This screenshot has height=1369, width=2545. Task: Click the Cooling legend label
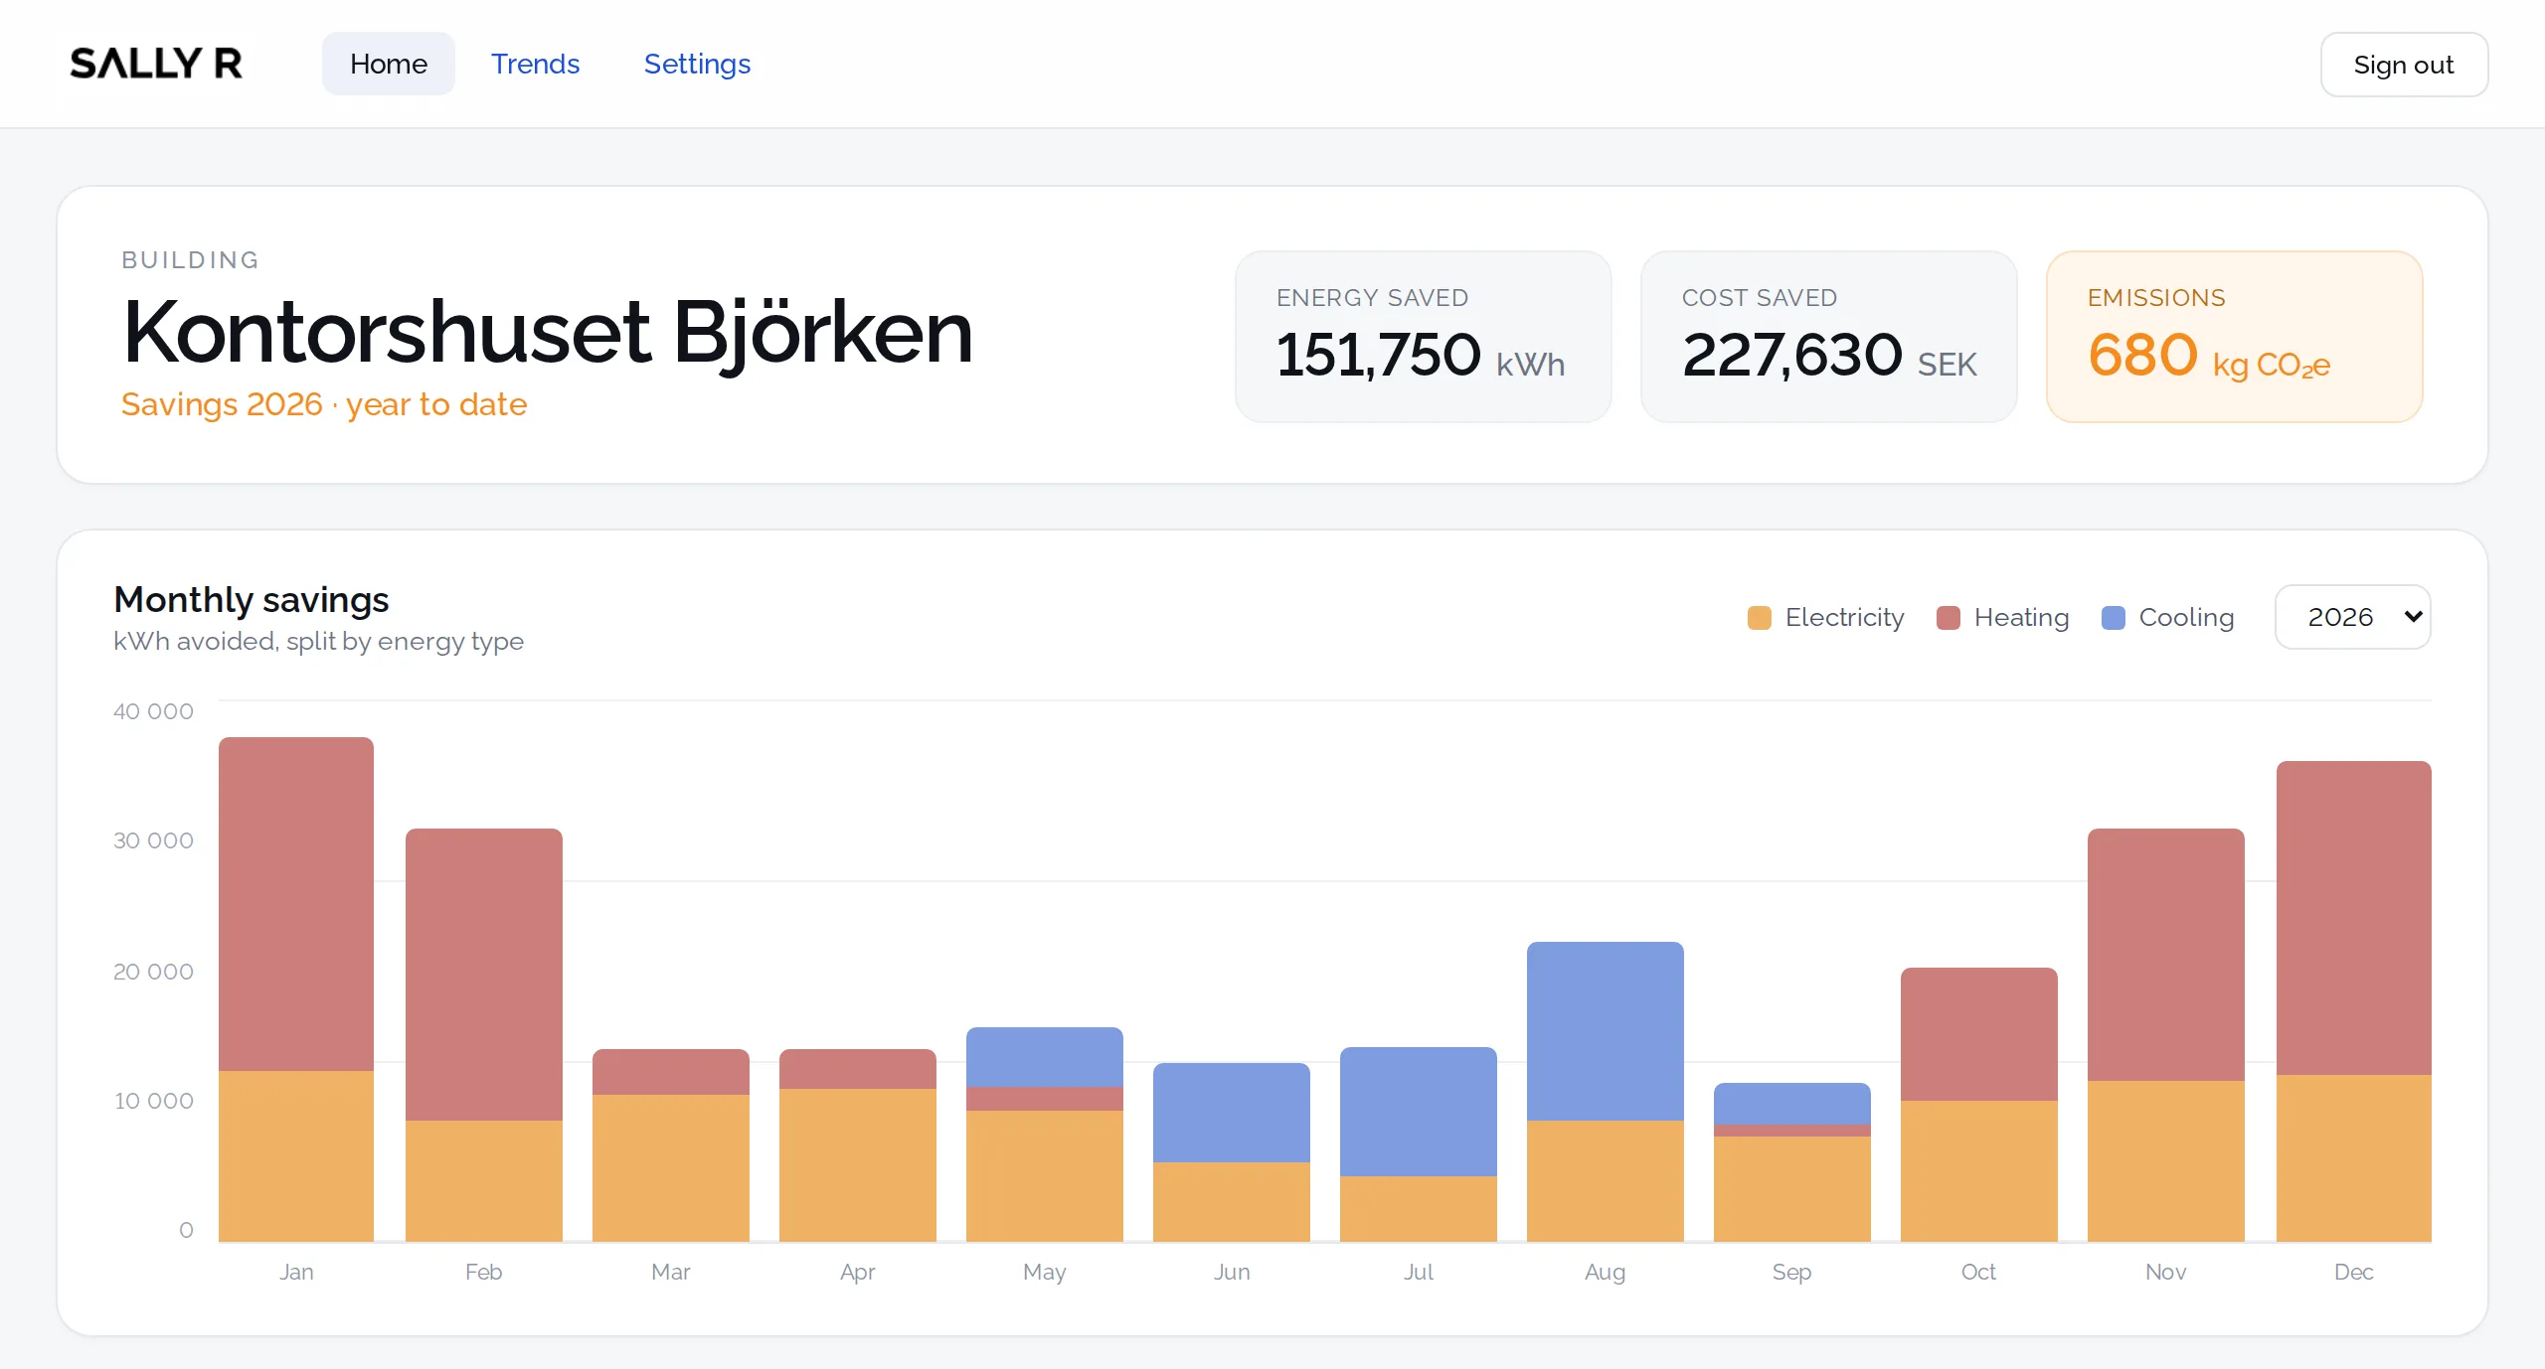point(2186,618)
